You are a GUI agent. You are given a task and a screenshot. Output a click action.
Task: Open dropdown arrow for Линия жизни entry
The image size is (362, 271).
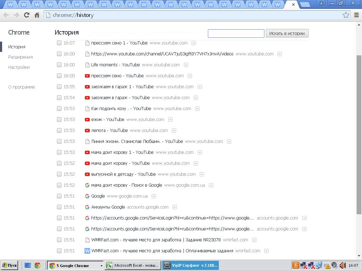(229, 141)
